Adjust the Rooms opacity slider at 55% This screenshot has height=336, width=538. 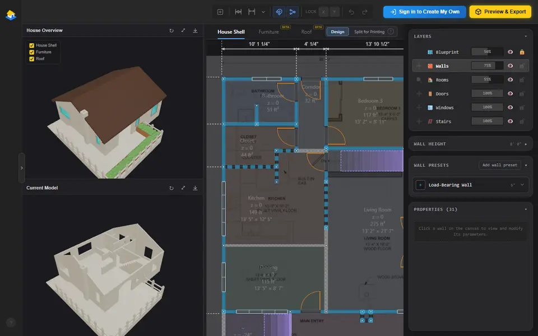click(487, 80)
